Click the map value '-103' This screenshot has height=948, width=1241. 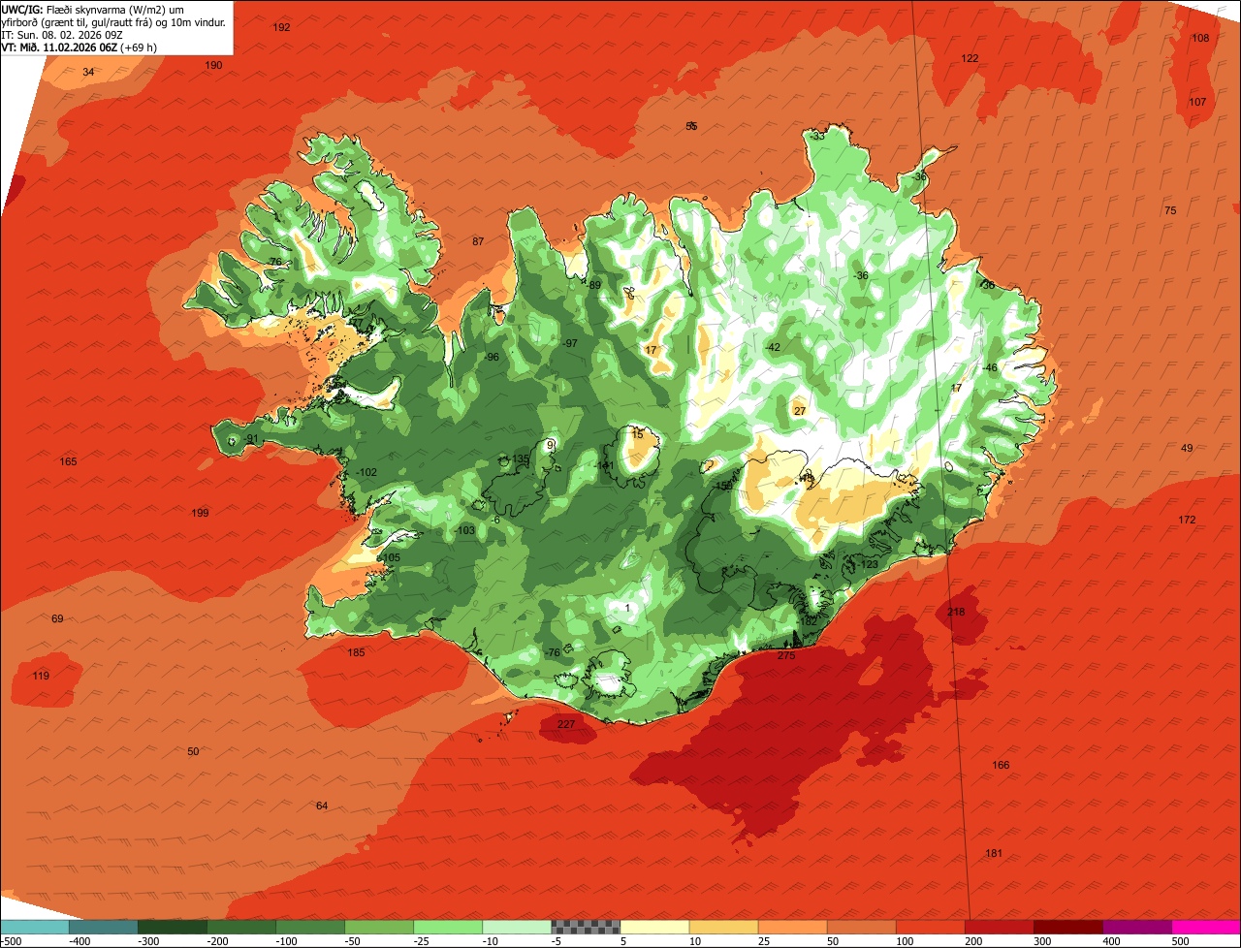tap(464, 530)
